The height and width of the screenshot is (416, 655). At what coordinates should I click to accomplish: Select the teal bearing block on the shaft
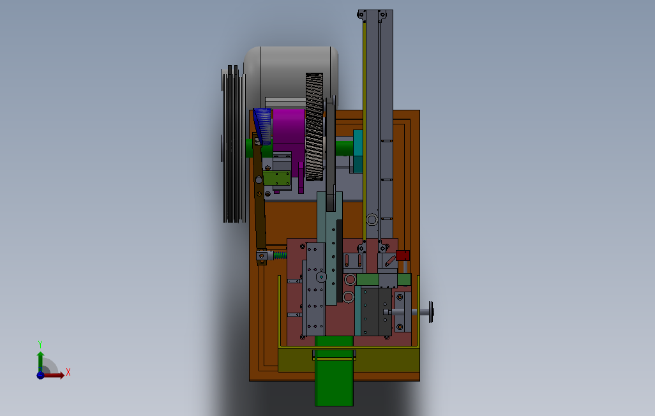coord(358,151)
